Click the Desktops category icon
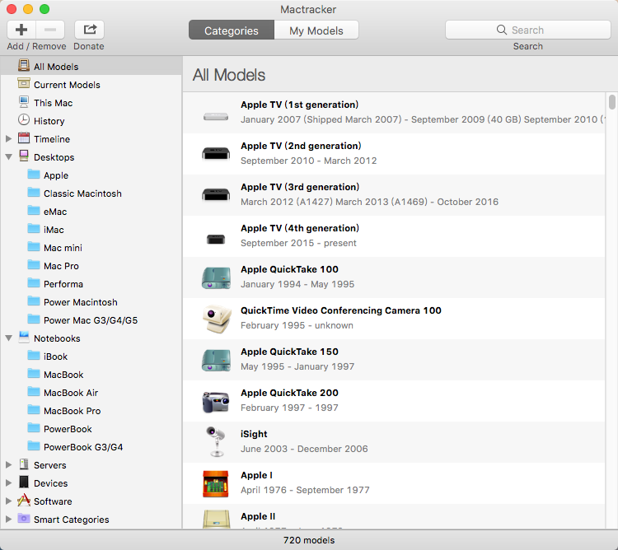This screenshot has width=618, height=550. pos(24,156)
